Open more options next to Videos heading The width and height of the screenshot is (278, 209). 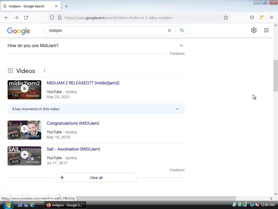45,71
